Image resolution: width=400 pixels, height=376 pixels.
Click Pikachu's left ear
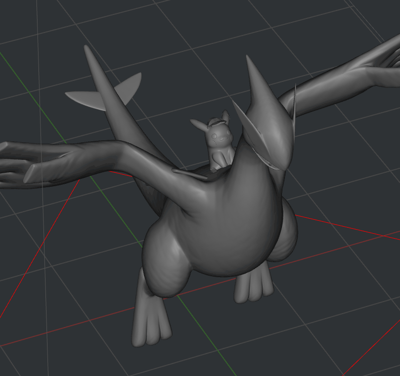(198, 124)
